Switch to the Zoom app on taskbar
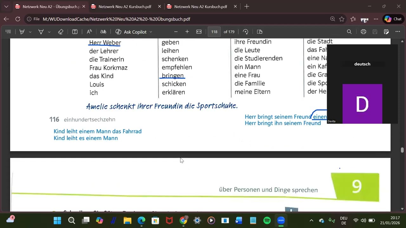Image resolution: width=406 pixels, height=228 pixels. pos(281,220)
